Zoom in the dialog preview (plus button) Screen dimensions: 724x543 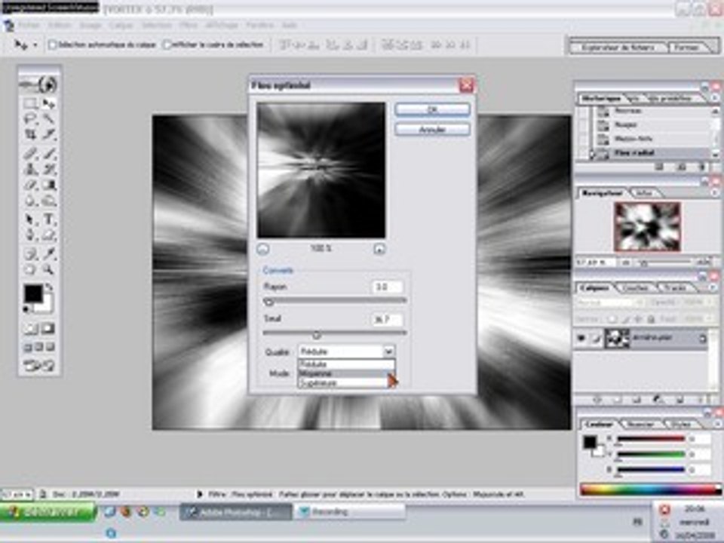point(379,249)
